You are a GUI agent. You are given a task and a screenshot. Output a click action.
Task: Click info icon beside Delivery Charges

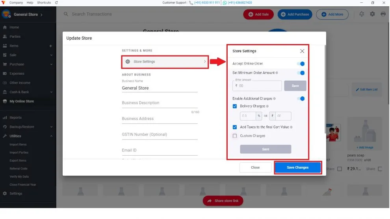(x=267, y=106)
